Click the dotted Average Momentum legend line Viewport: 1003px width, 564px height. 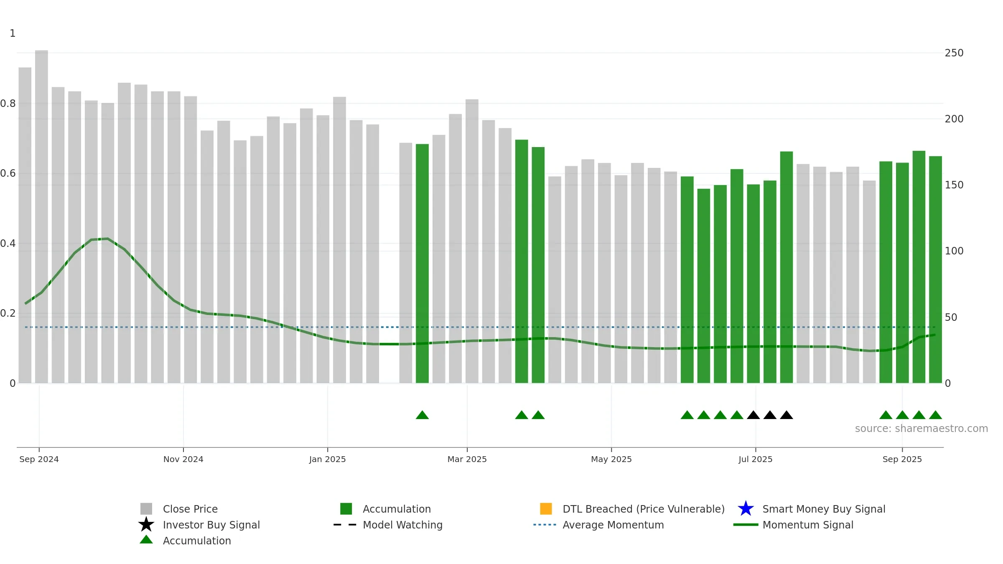(x=545, y=525)
